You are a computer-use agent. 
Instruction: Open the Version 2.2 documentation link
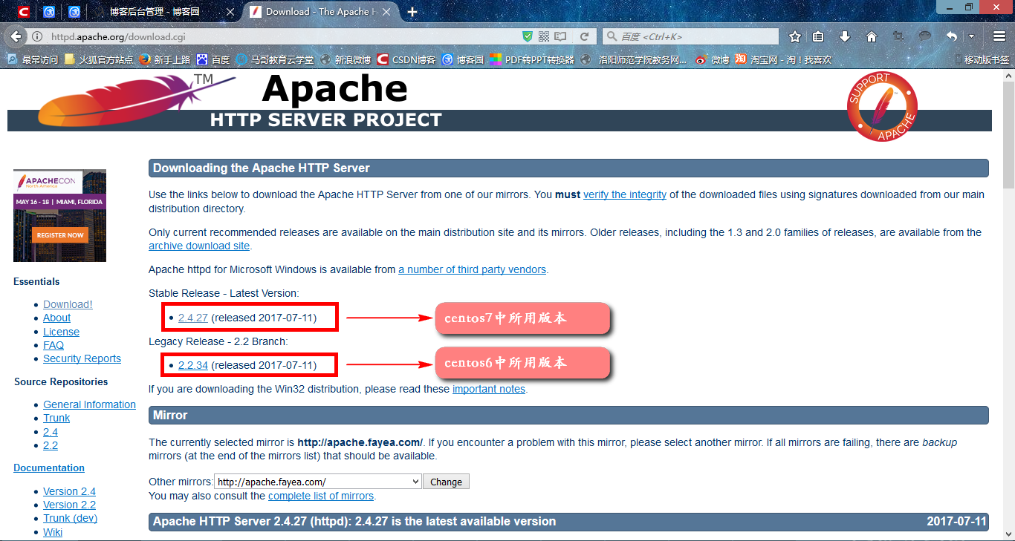[69, 505]
